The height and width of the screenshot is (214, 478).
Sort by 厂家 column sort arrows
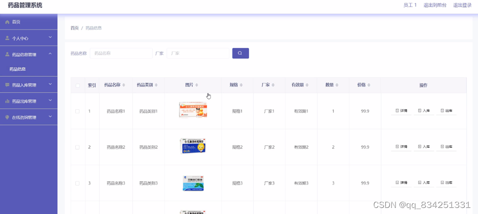tap(273, 85)
